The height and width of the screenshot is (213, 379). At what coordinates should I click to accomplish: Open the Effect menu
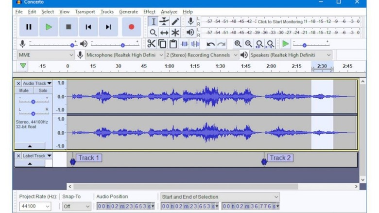(149, 12)
